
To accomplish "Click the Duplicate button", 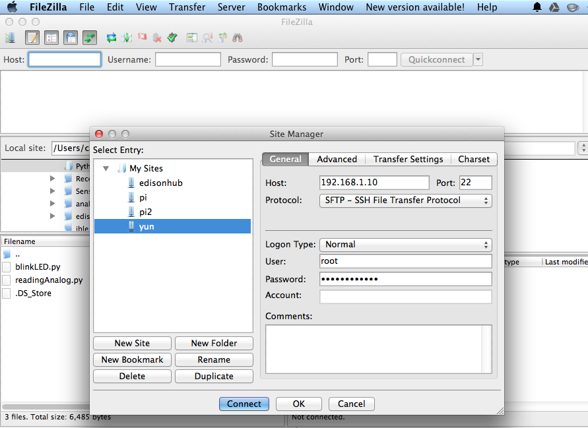I will point(214,377).
